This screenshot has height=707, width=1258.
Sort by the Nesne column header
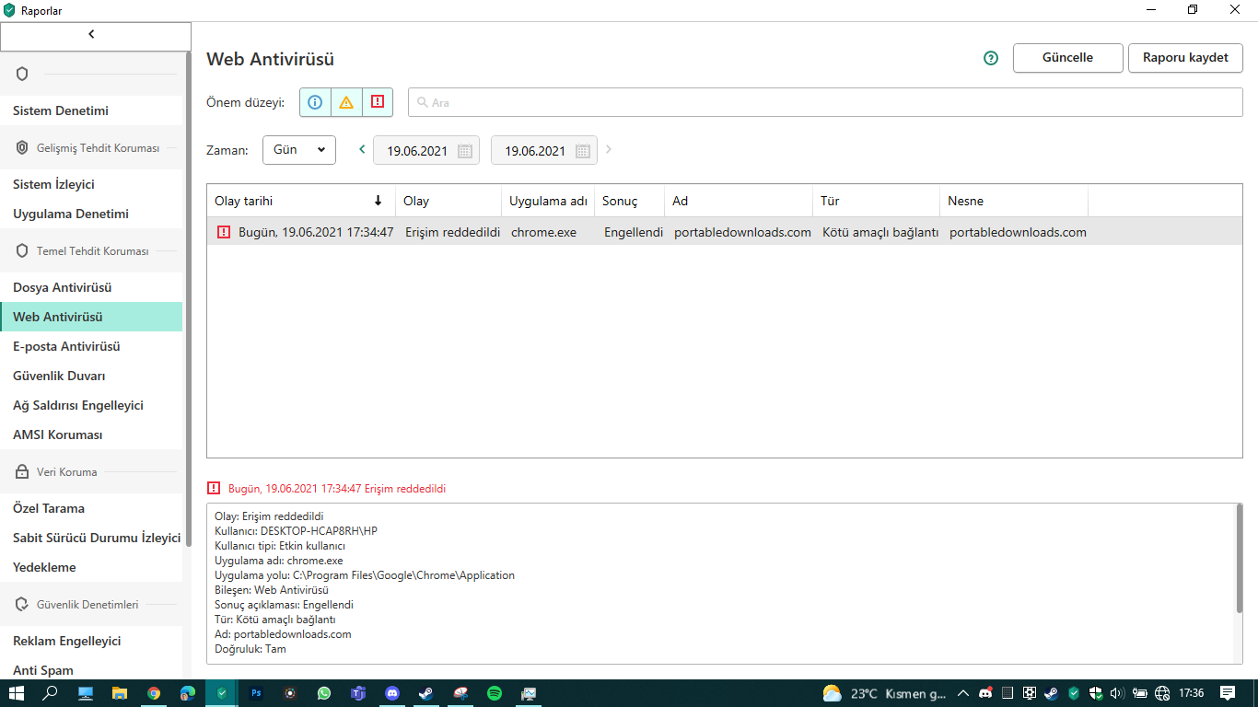(x=1014, y=201)
